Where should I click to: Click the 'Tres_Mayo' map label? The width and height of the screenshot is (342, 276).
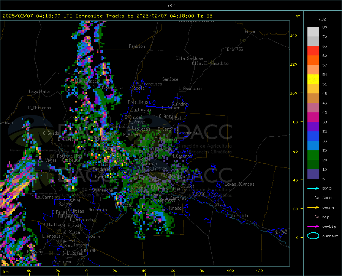coord(138,102)
